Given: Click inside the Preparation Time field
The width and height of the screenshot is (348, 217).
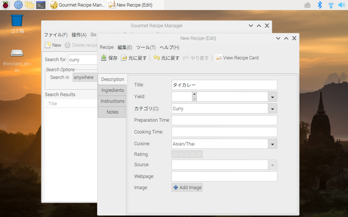Looking at the screenshot, I should (x=224, y=120).
